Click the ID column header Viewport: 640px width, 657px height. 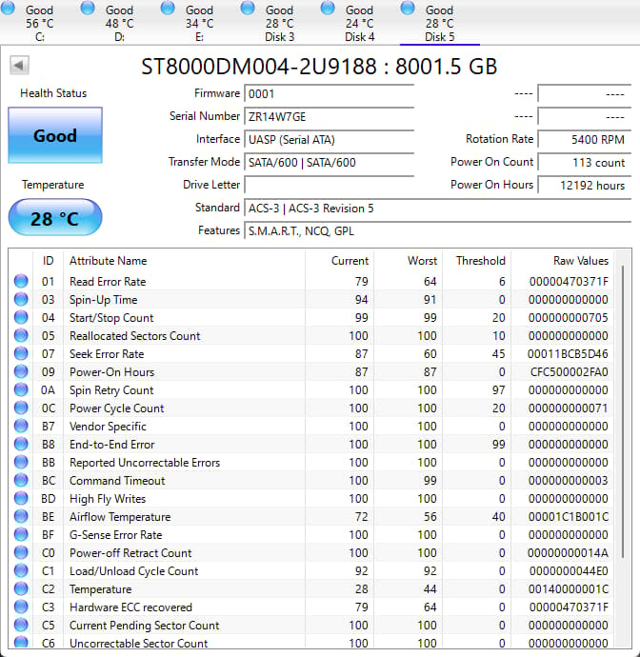(48, 261)
